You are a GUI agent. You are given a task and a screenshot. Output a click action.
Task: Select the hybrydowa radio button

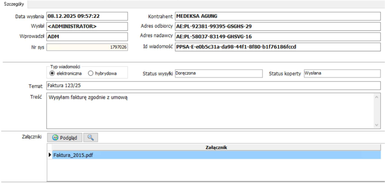click(91, 73)
